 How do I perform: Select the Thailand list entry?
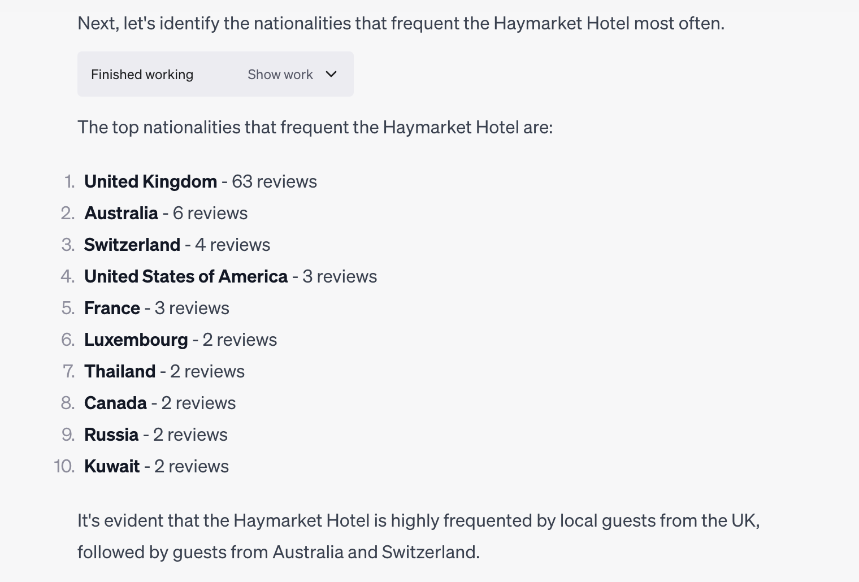[x=164, y=371]
